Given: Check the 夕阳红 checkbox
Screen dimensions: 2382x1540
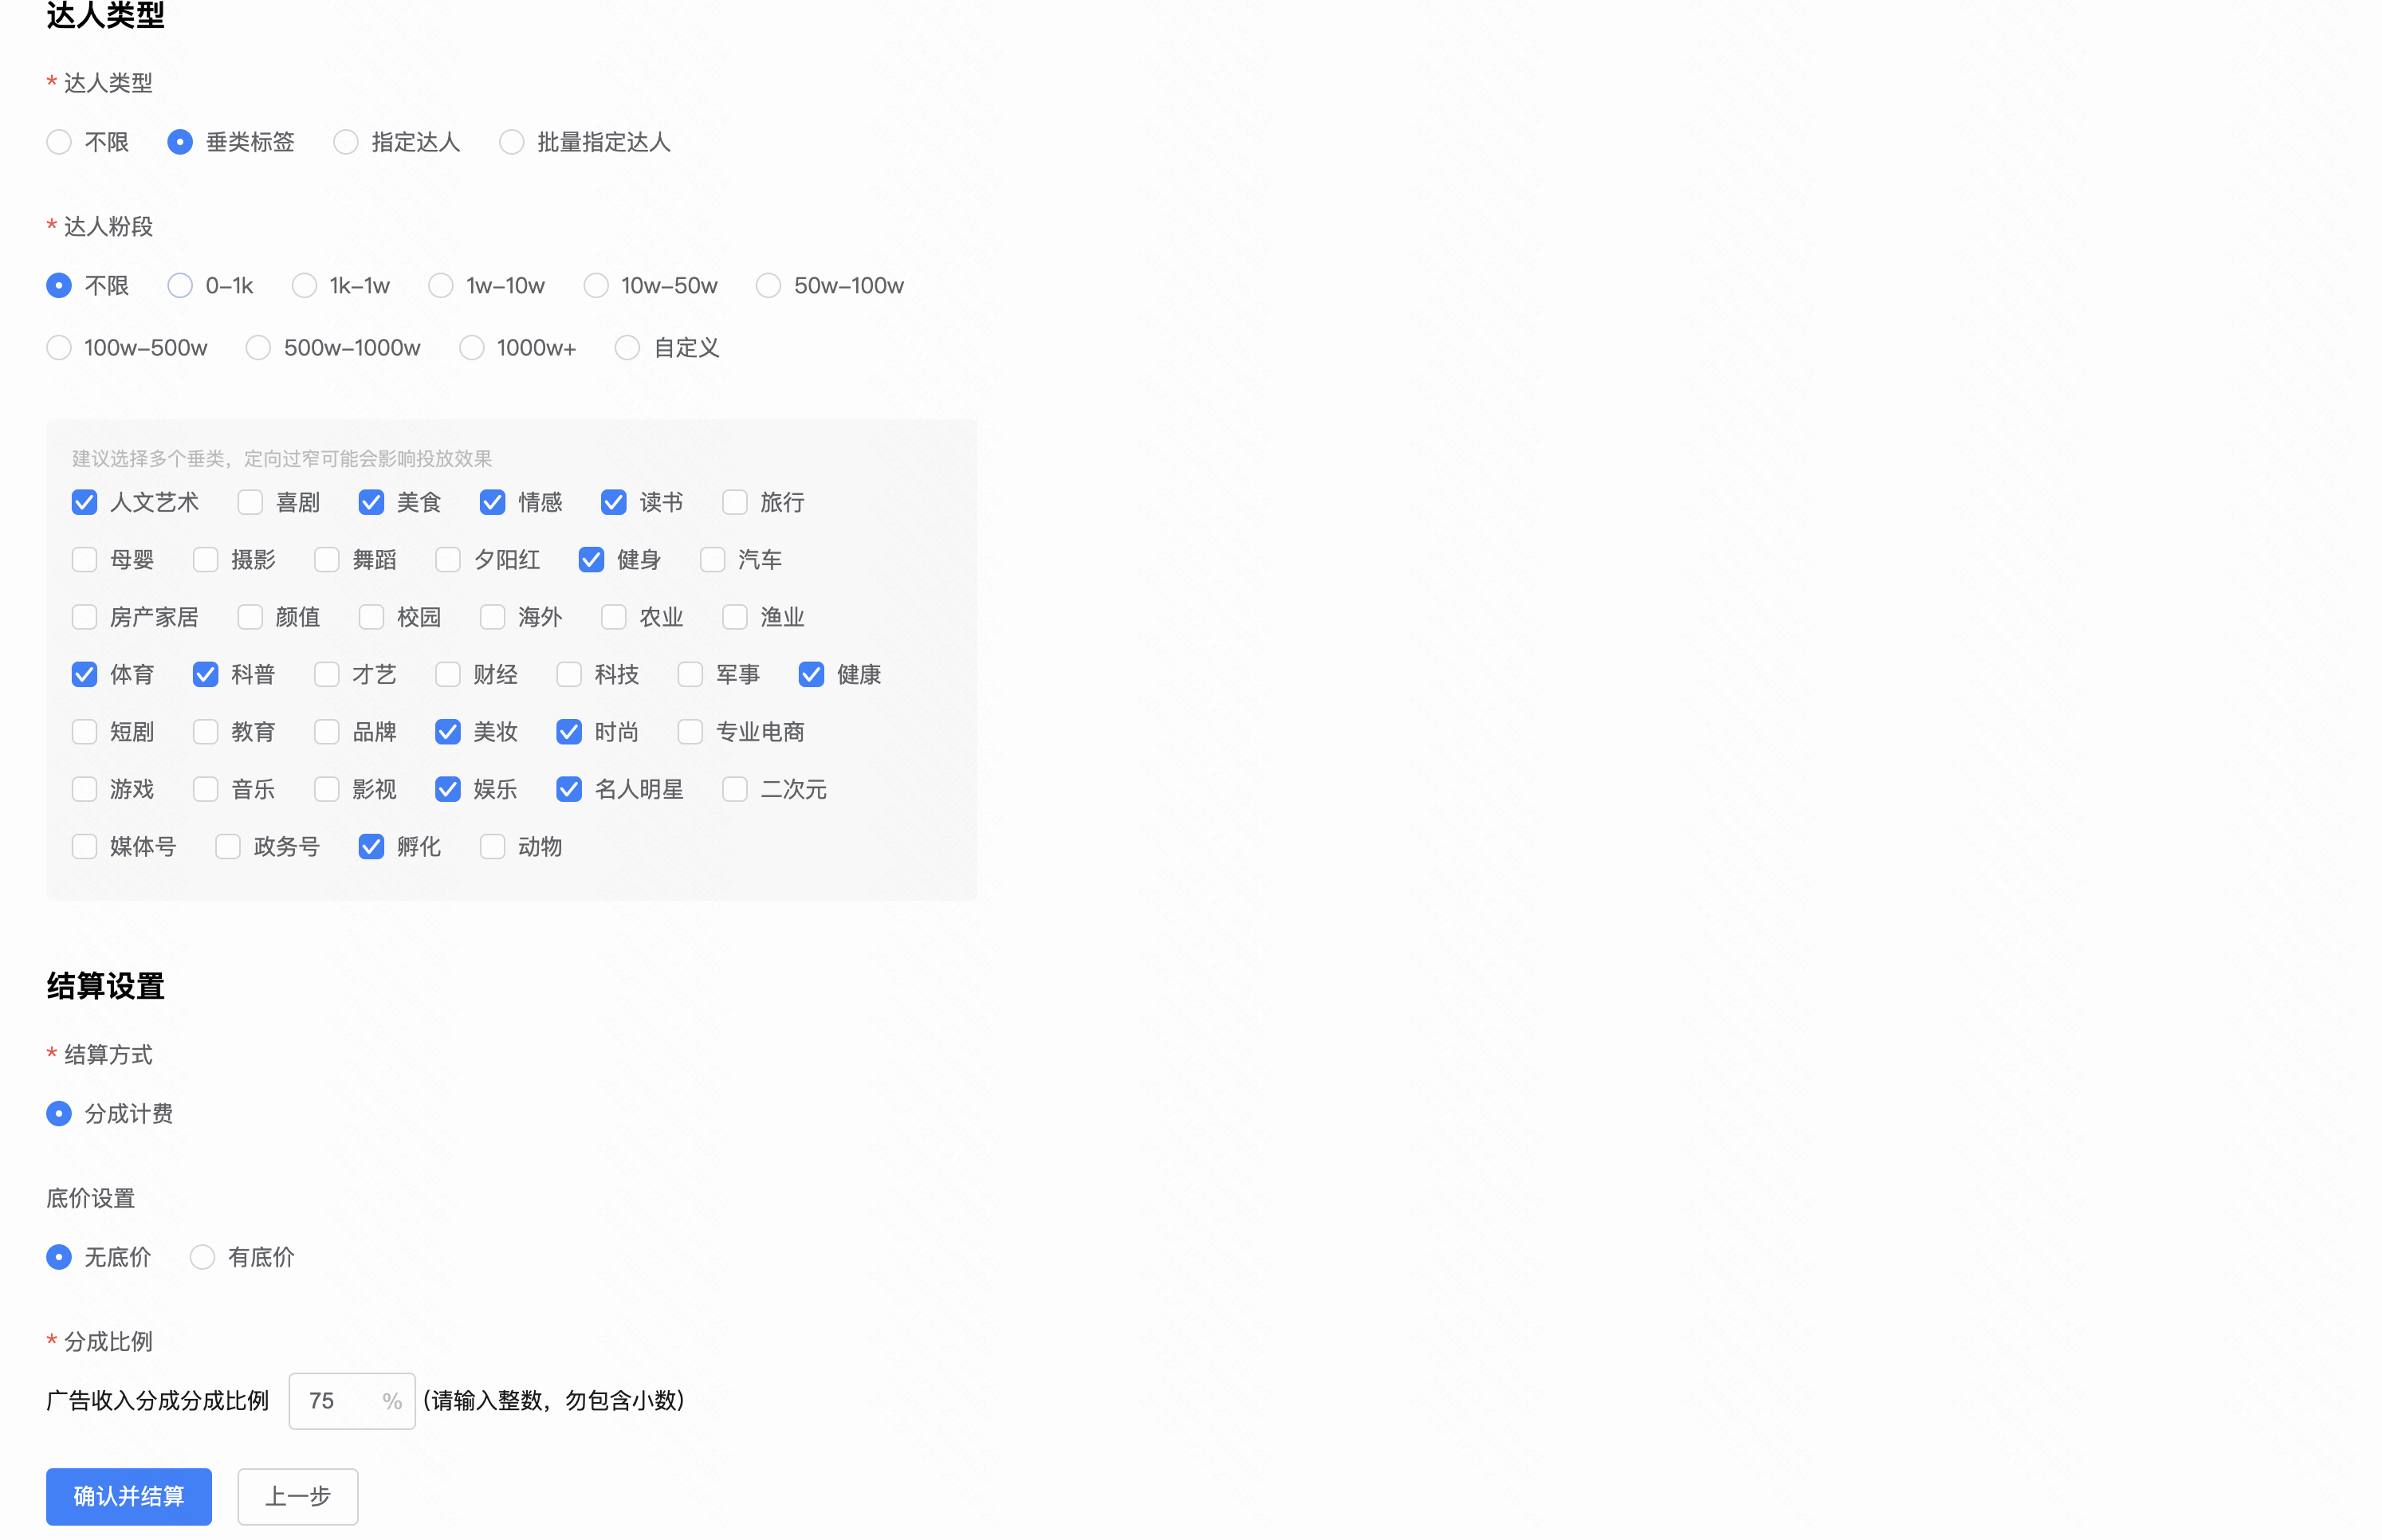Looking at the screenshot, I should click(448, 560).
